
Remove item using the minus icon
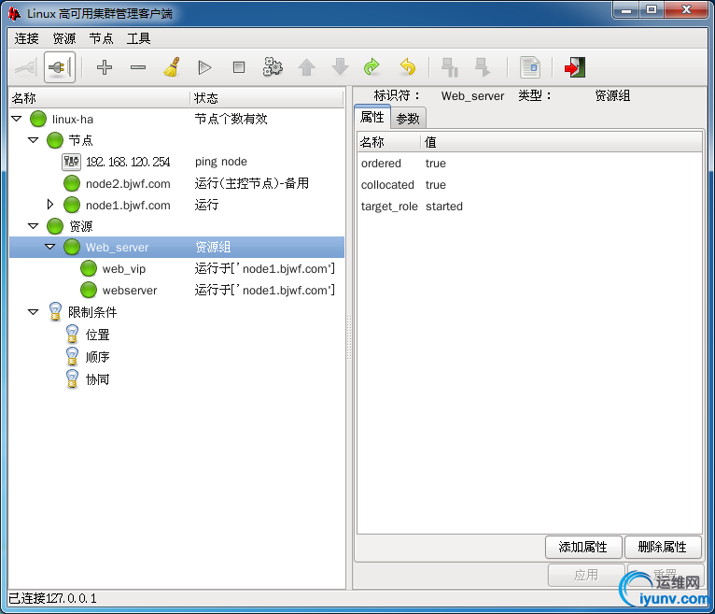pyautogui.click(x=138, y=67)
